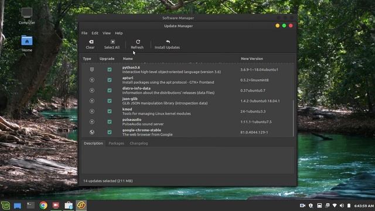Click the globe icon for google-chrome-stable

92,132
